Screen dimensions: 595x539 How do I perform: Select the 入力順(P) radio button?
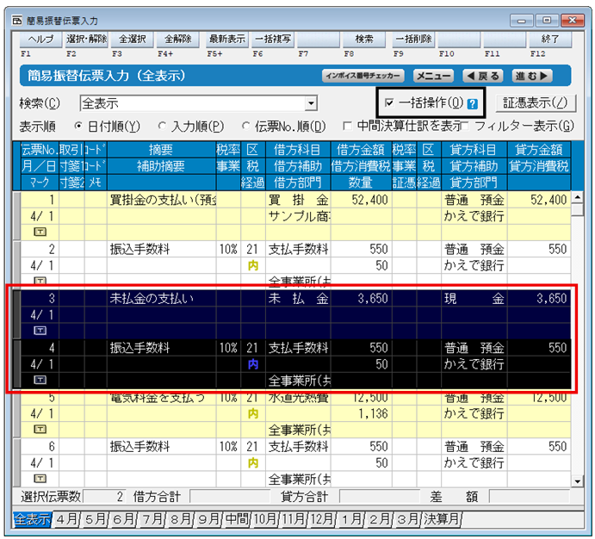[x=162, y=126]
